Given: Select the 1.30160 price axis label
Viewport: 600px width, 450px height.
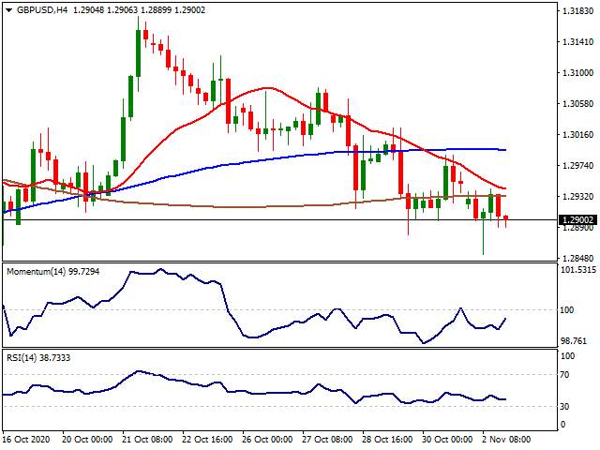Looking at the screenshot, I should point(577,135).
